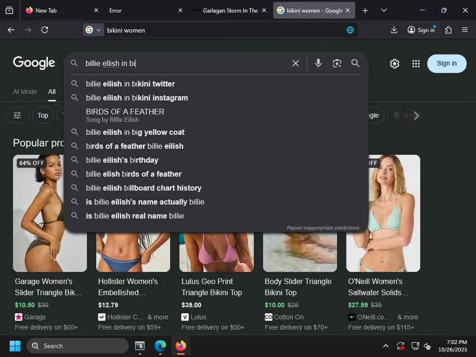Go back with the browser back arrow

click(11, 30)
